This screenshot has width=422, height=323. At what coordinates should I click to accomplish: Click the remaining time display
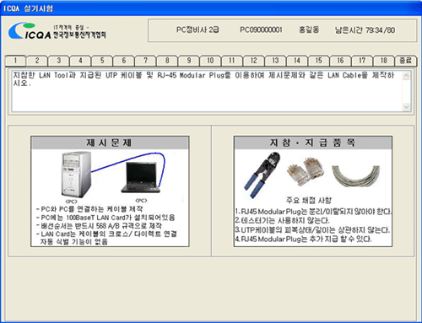[365, 30]
